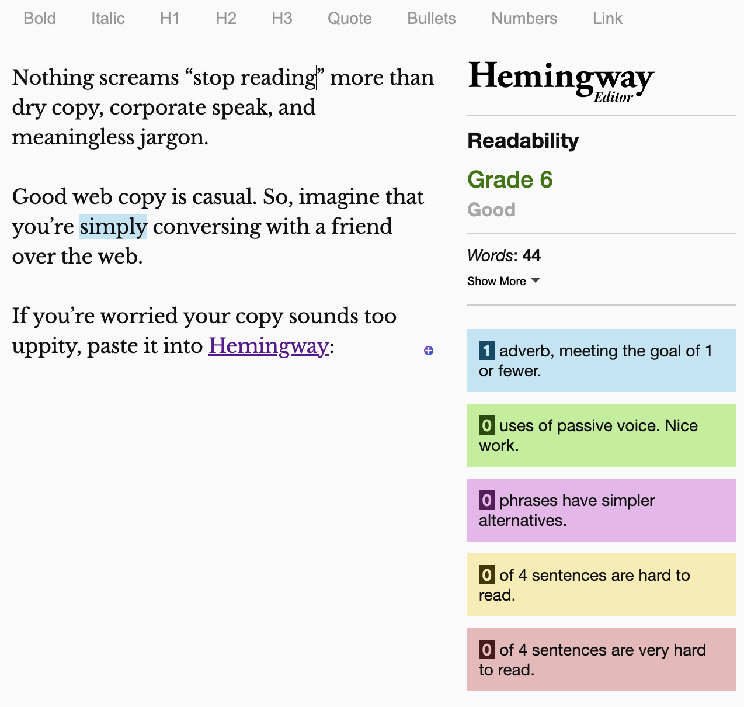Viewport: 744px width, 707px height.
Task: Click the blue plus icon beside the text
Action: [429, 351]
